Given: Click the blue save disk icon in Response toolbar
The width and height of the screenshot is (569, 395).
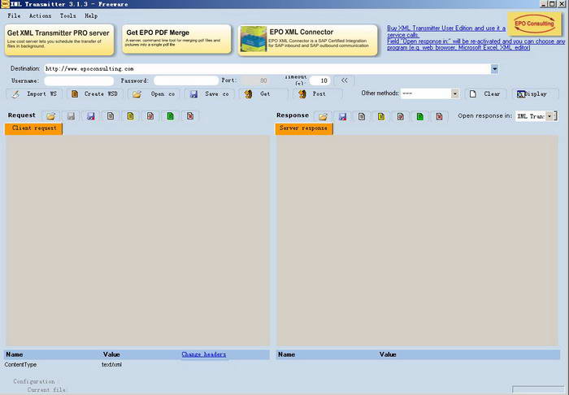Looking at the screenshot, I should click(342, 116).
